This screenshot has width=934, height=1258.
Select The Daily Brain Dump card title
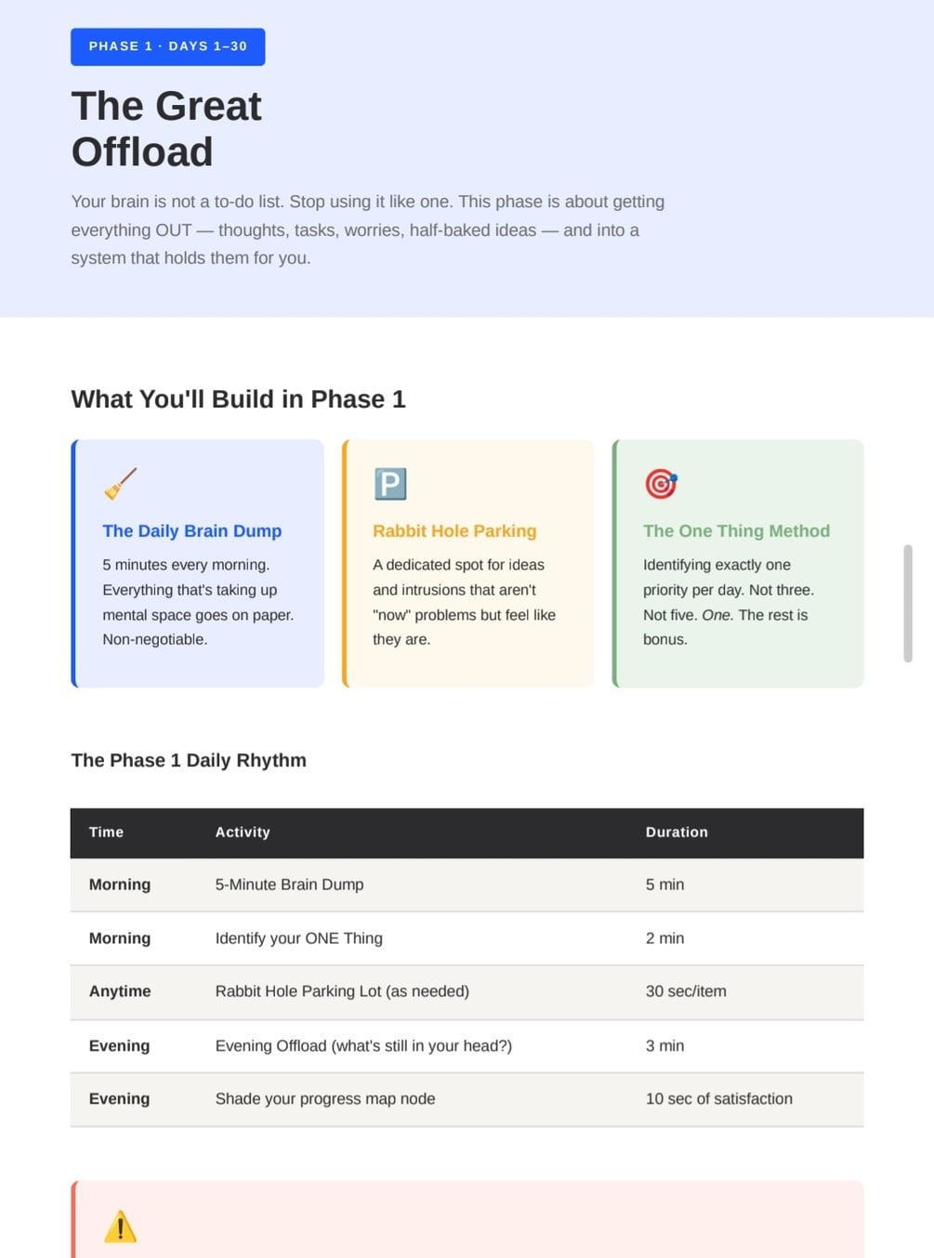[192, 531]
